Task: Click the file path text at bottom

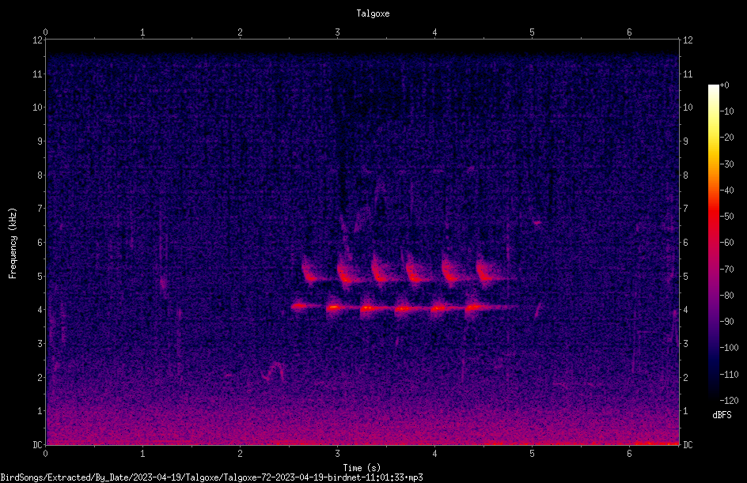Action: 211,477
